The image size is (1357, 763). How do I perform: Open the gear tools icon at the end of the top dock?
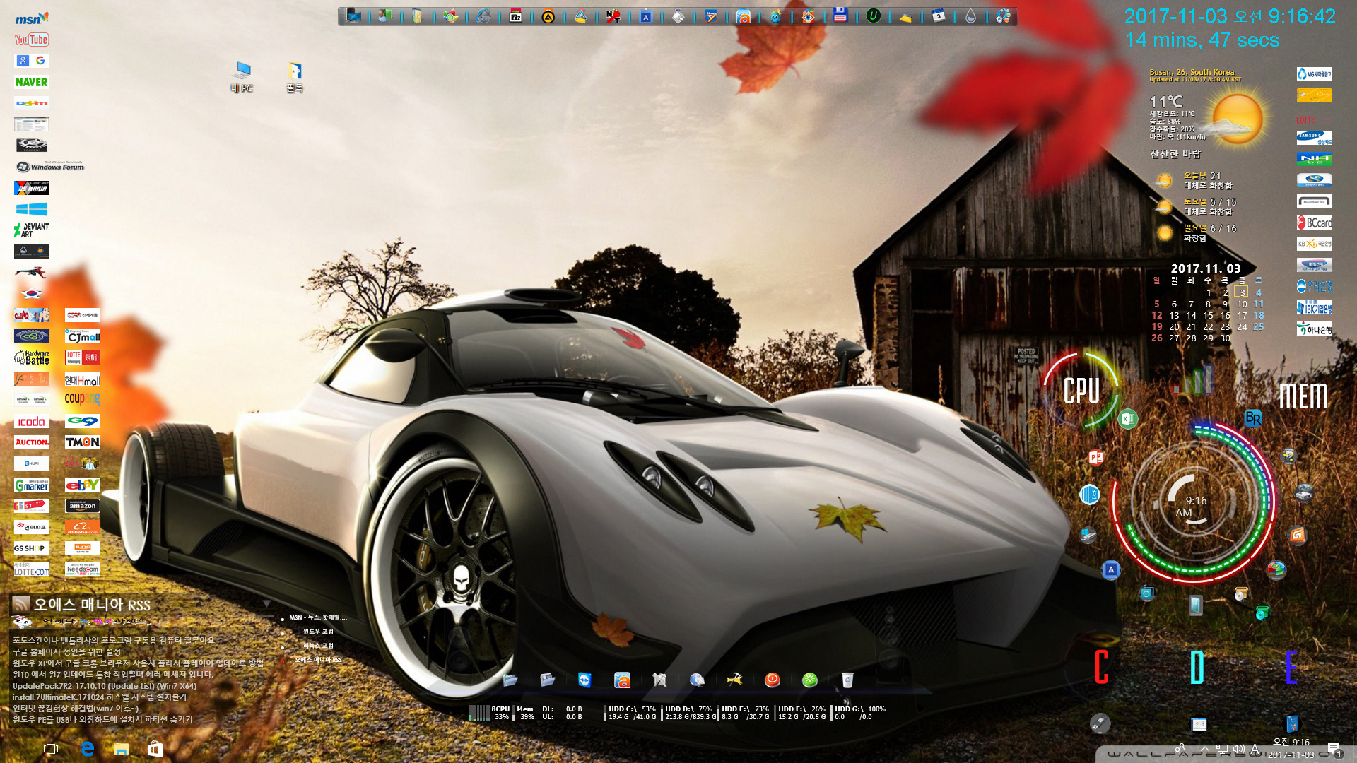coord(1004,16)
